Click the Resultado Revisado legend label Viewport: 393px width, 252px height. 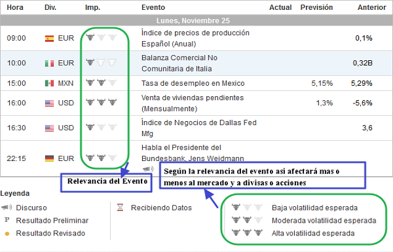(x=50, y=233)
